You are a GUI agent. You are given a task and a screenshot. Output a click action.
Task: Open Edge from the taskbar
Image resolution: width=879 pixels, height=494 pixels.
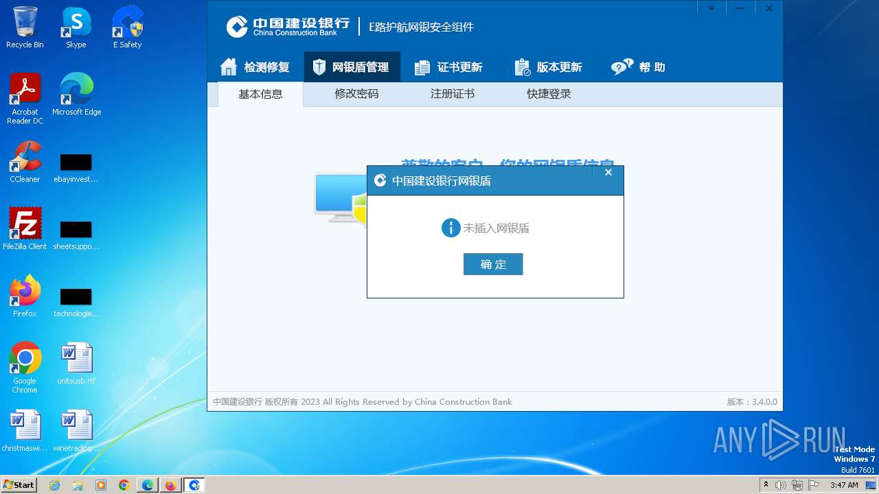[x=148, y=485]
